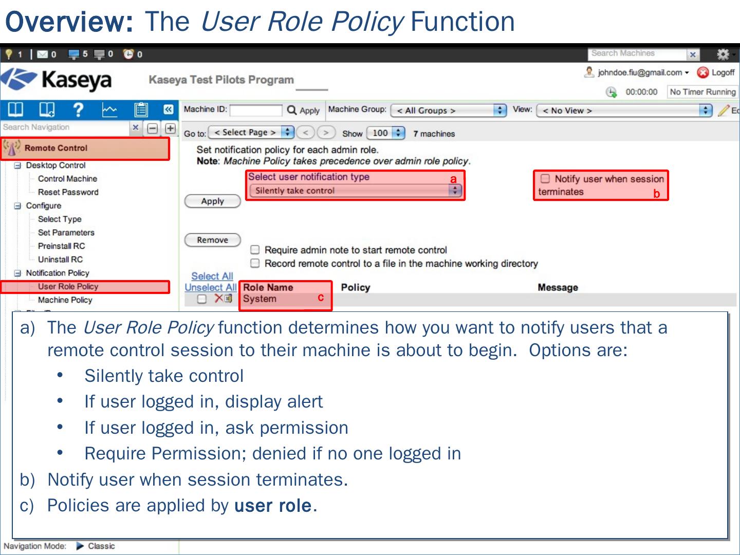This screenshot has height=555, width=740.
Task: Collapse navigation panel with double-arrow icon
Action: pyautogui.click(x=168, y=109)
